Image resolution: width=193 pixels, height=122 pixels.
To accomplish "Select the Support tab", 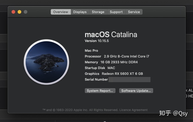I will 116,12.
